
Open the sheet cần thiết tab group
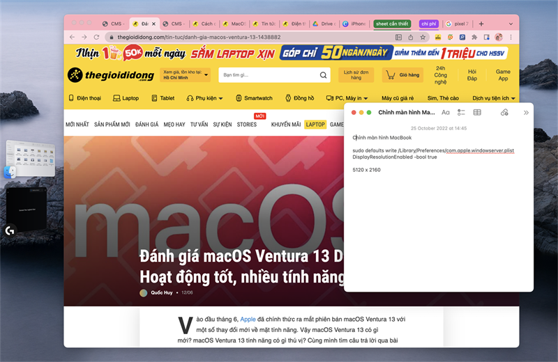(392, 24)
